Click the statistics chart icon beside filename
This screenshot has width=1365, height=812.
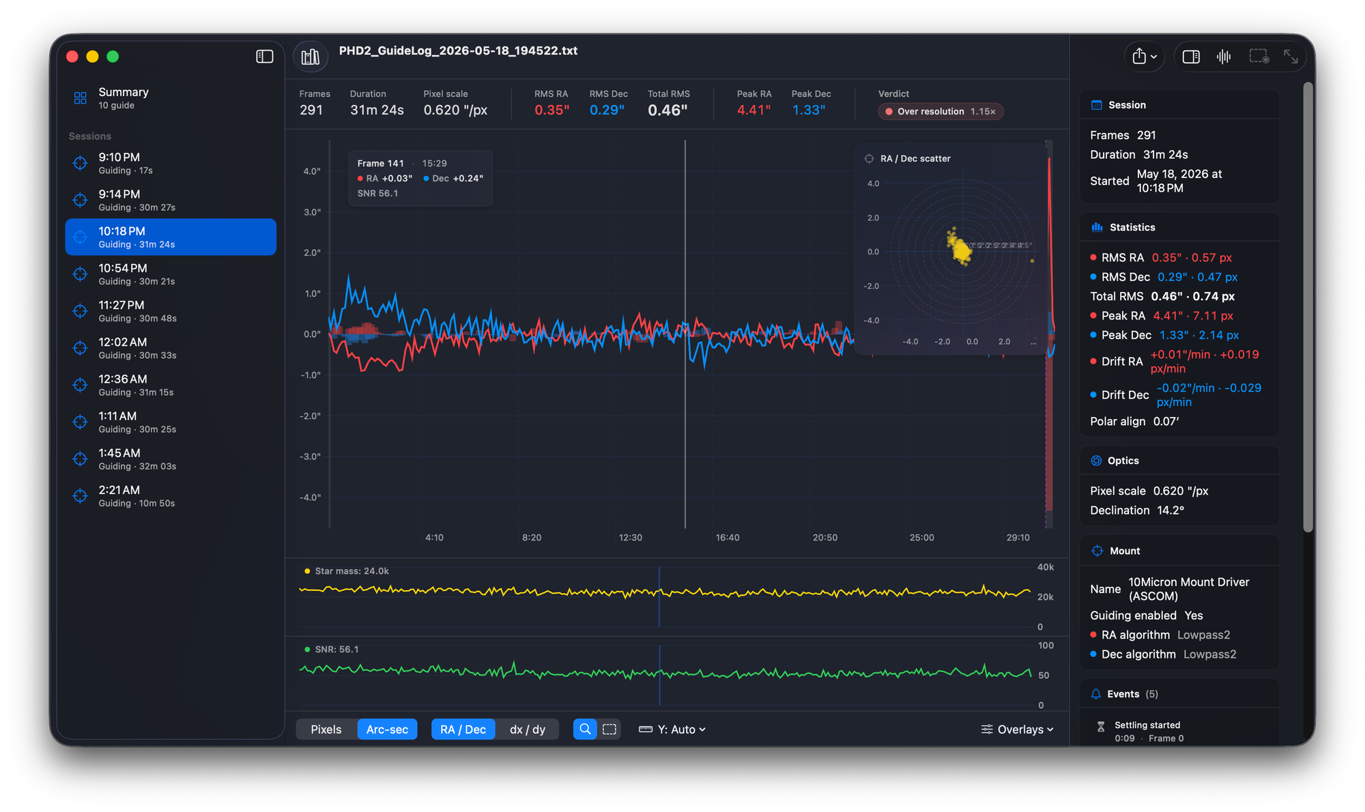(x=311, y=57)
